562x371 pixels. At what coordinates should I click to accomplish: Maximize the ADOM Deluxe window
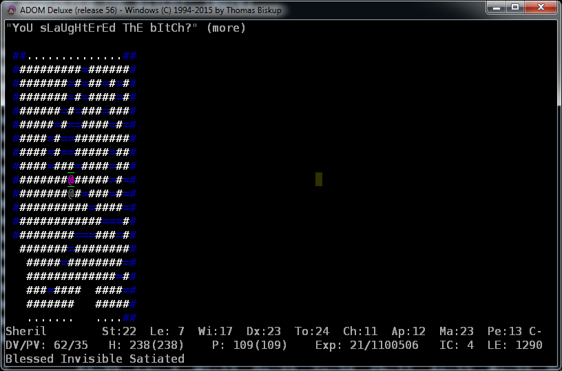pyautogui.click(x=515, y=8)
